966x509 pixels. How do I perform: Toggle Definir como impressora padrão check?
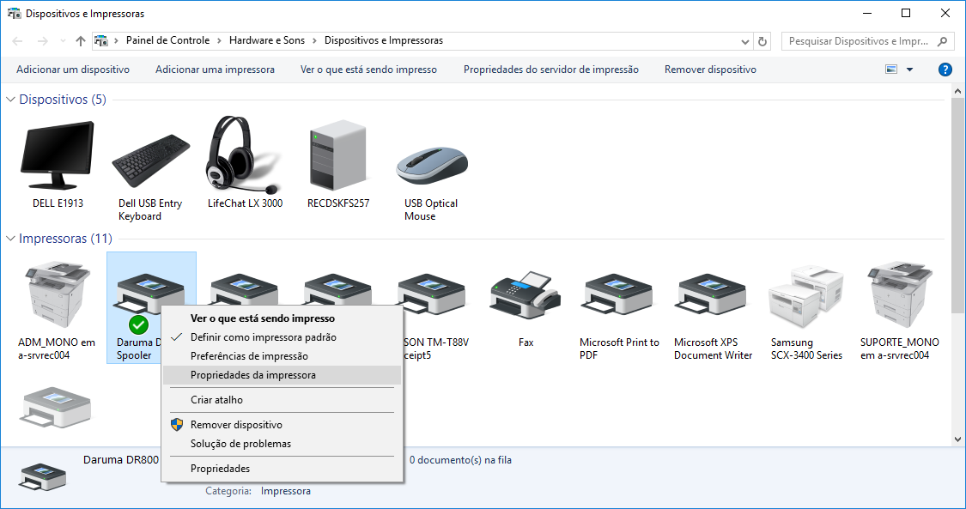tap(177, 336)
